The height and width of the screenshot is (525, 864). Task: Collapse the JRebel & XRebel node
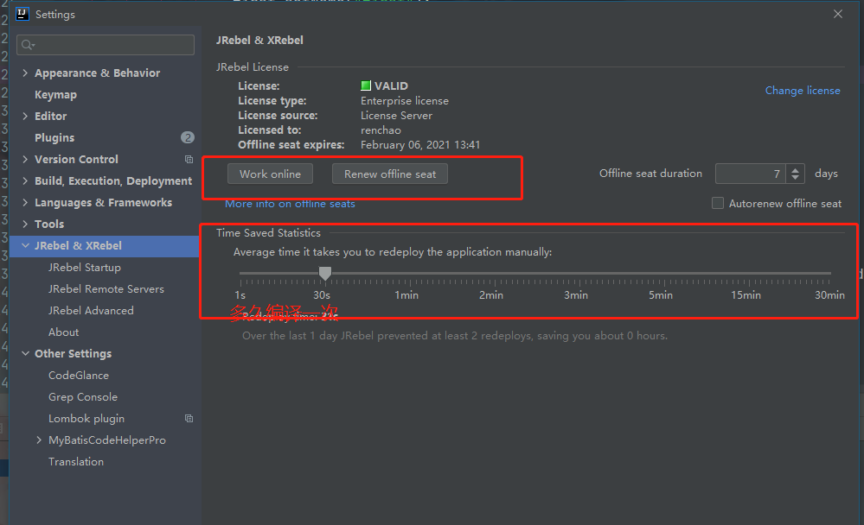pos(25,245)
